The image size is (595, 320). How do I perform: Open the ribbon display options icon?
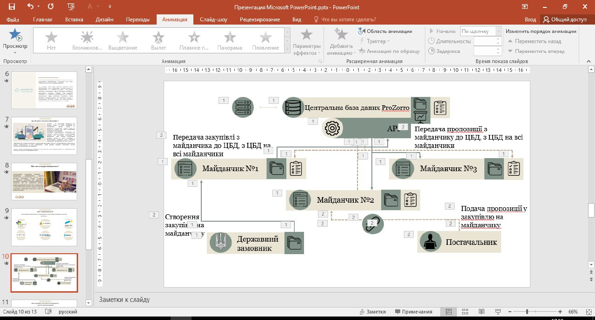pyautogui.click(x=525, y=6)
